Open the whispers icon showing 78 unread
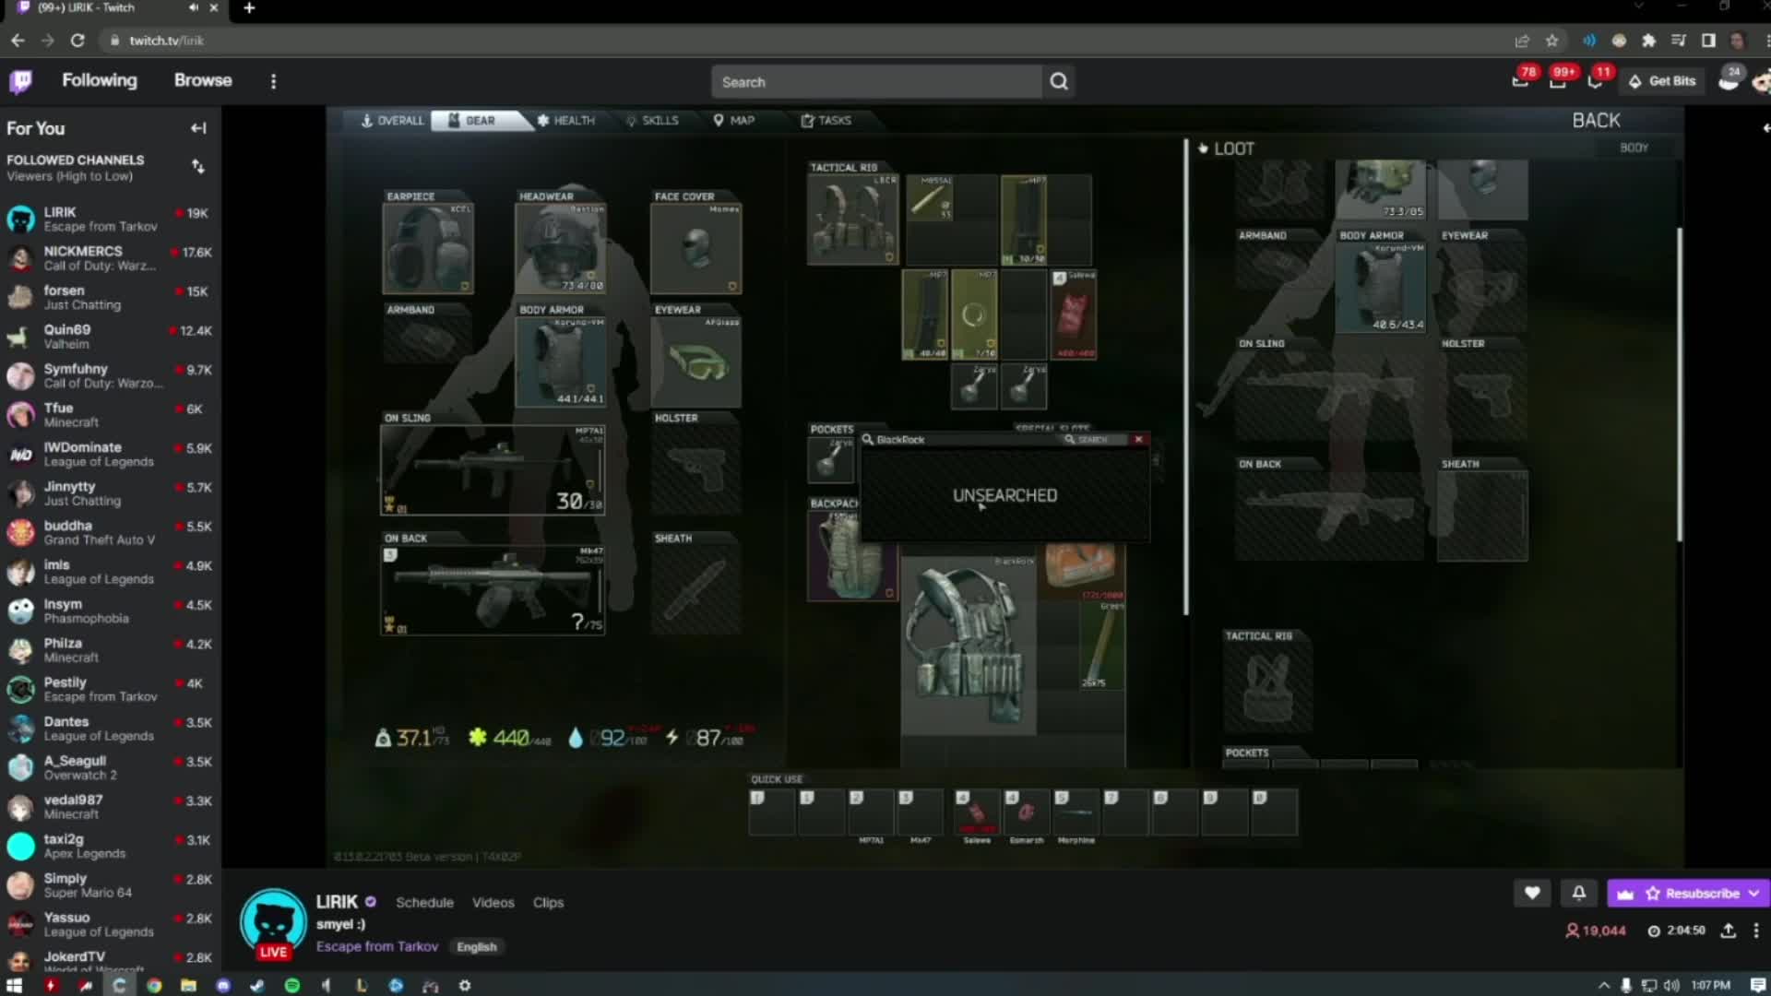1771x996 pixels. (1519, 80)
